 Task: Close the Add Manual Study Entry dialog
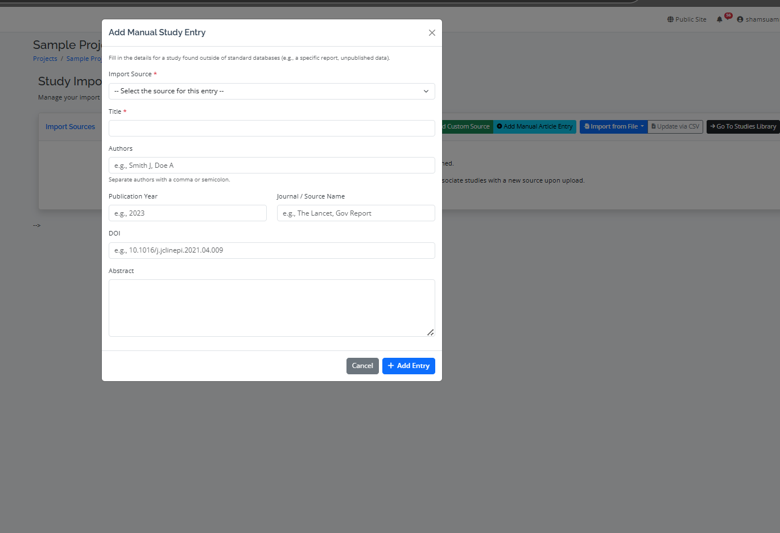[x=432, y=33]
